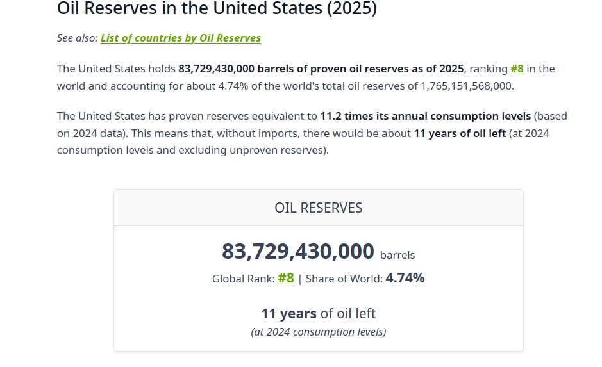Click the bold '11 years of oil left' in the paragraph
This screenshot has width=602, height=367.
pyautogui.click(x=460, y=133)
